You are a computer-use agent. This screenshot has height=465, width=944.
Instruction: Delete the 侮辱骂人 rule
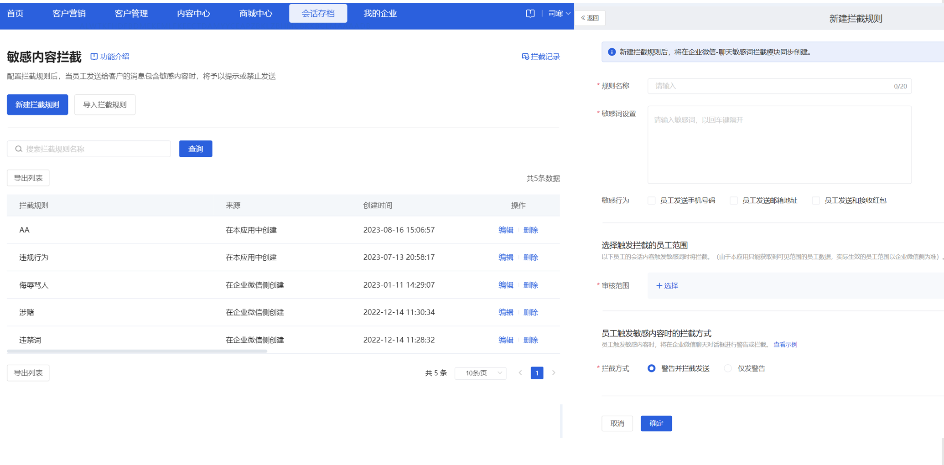point(531,285)
